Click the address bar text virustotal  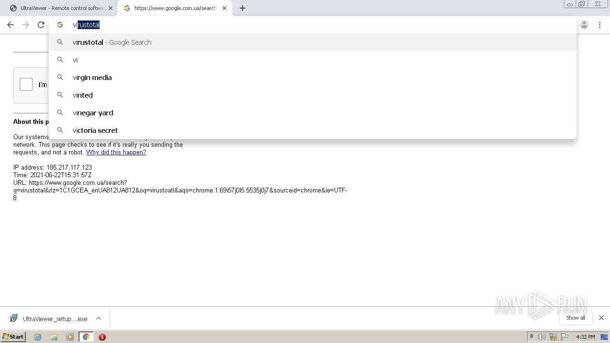pos(86,25)
